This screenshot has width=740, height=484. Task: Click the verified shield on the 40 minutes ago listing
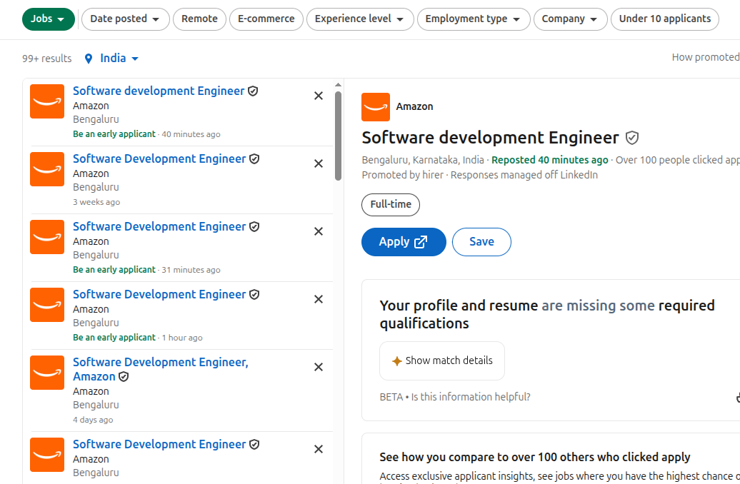coord(253,91)
